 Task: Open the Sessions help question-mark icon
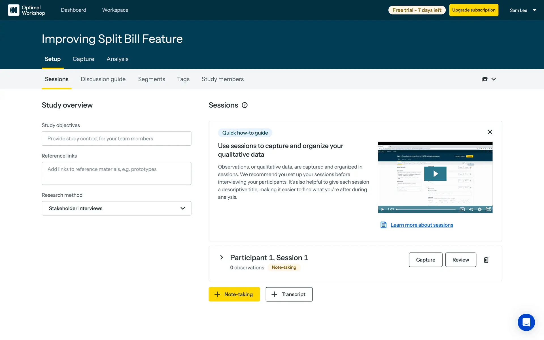point(245,105)
